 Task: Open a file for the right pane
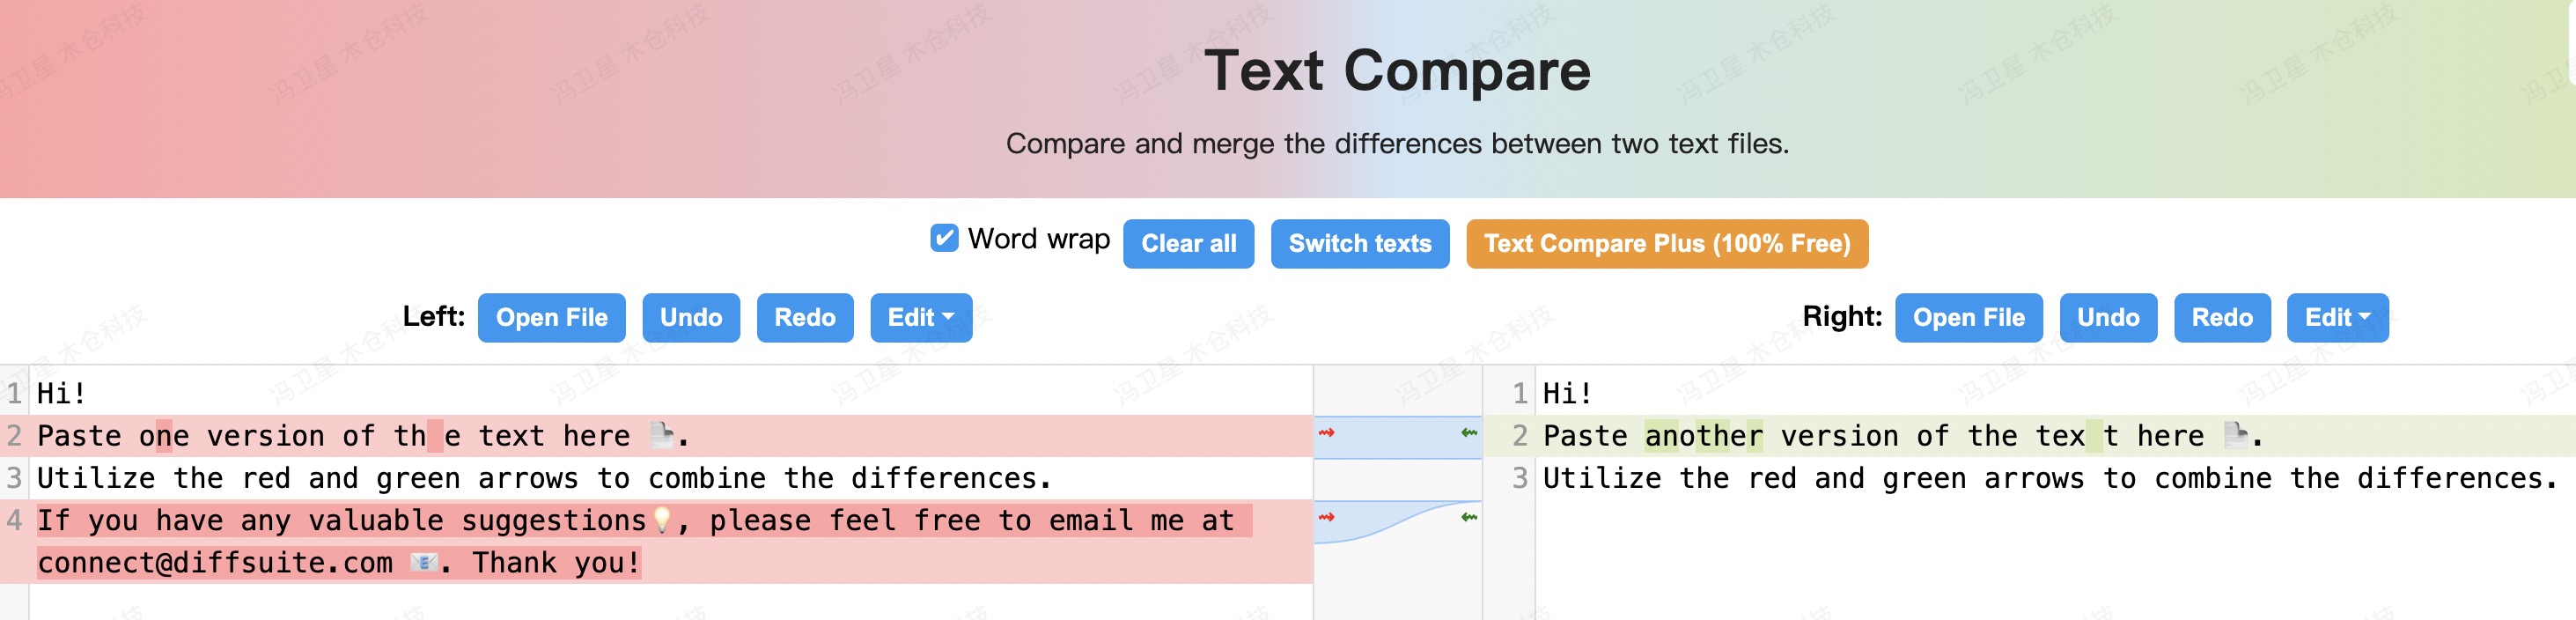point(1967,318)
